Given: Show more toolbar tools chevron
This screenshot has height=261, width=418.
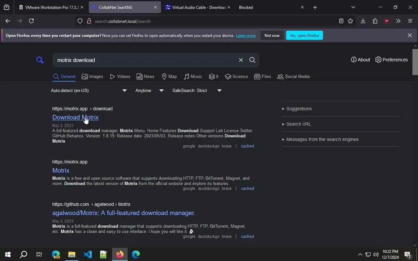Looking at the screenshot, I should click(398, 21).
